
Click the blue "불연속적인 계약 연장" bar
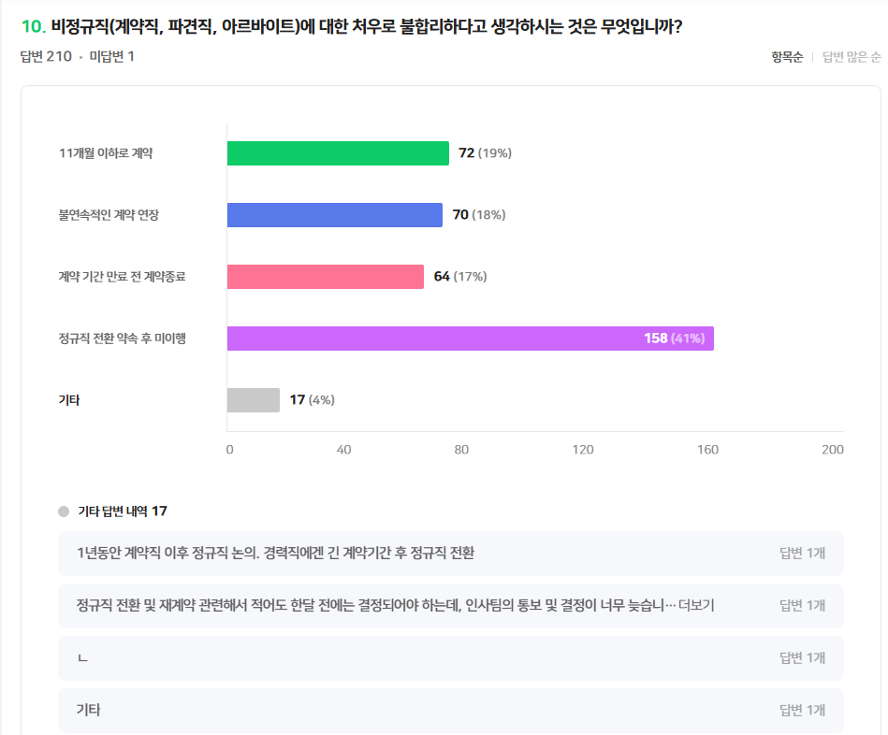pyautogui.click(x=334, y=215)
